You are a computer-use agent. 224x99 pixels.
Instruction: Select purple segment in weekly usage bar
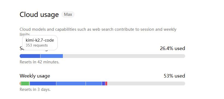(104, 83)
